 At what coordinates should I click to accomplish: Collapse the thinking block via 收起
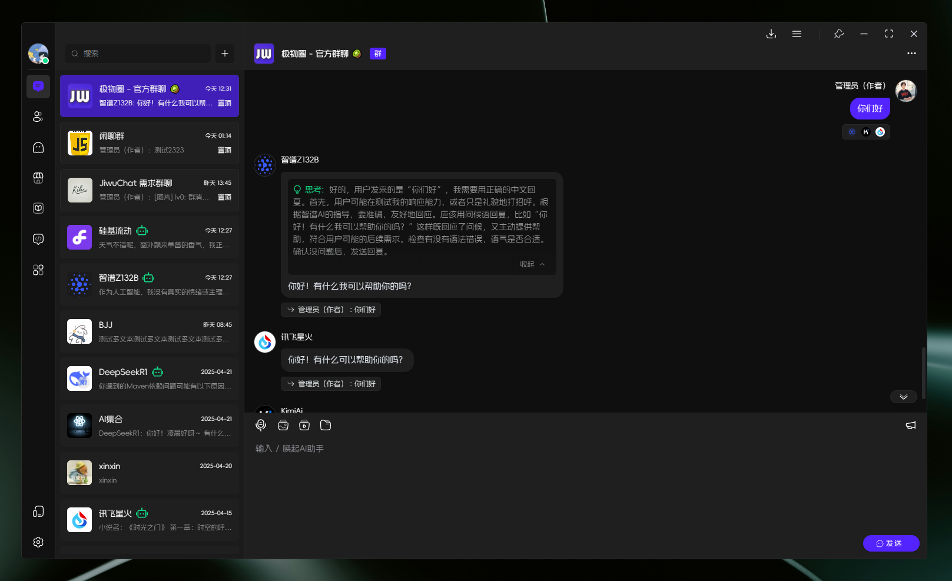(x=532, y=264)
